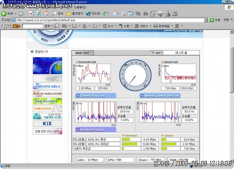Image resolution: width=234 pixels, height=169 pixels.
Task: Click the Go (이동) button
Action: pyautogui.click(x=215, y=20)
